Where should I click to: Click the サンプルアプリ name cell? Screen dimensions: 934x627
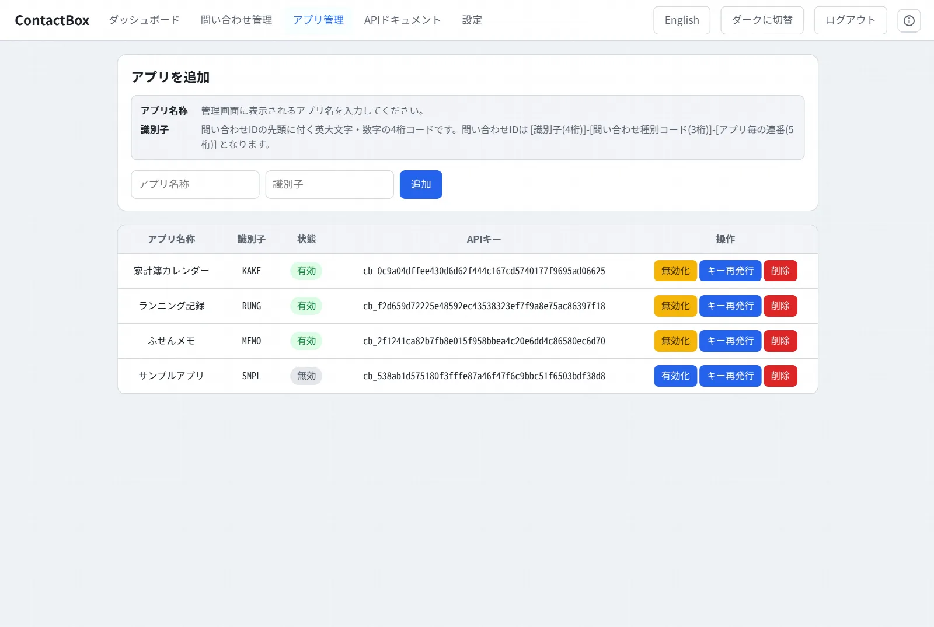(x=171, y=376)
